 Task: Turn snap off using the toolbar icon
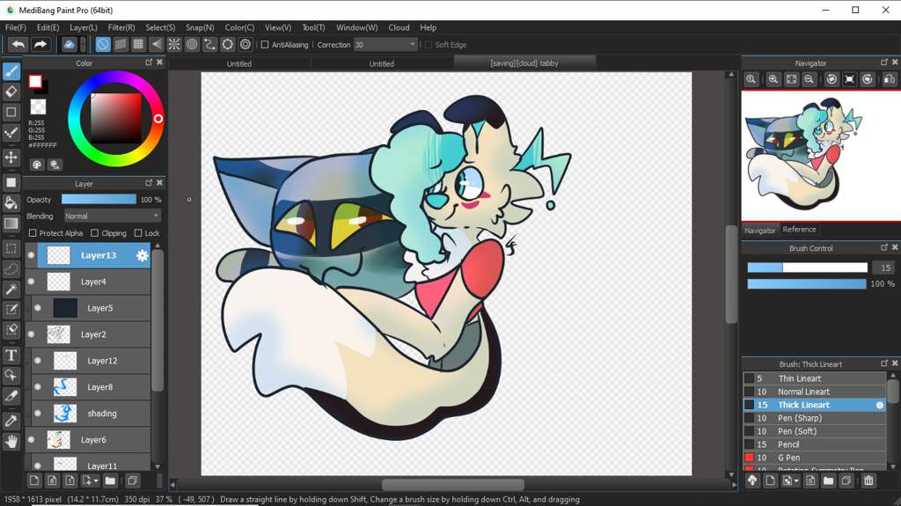103,44
